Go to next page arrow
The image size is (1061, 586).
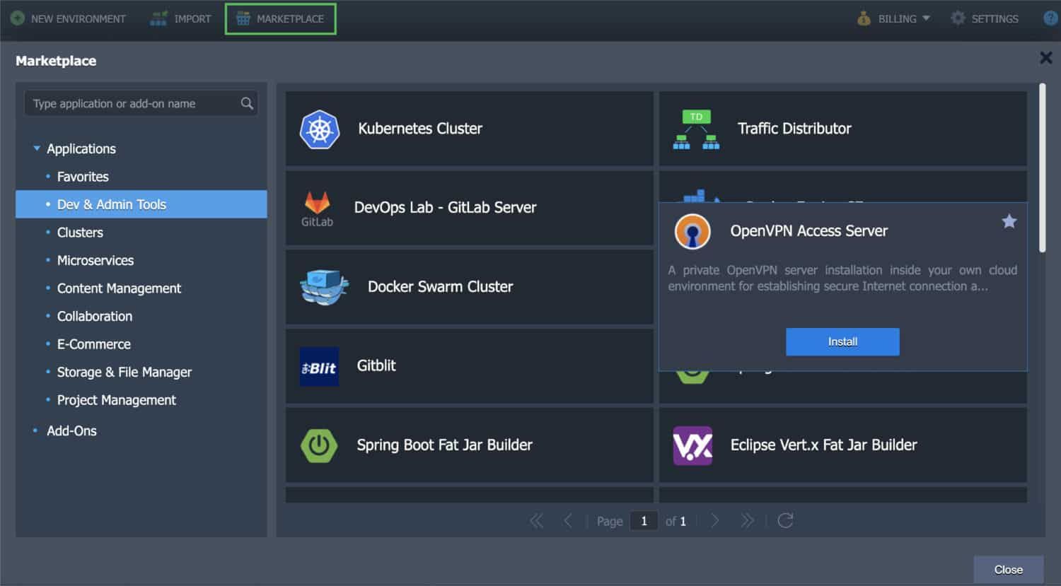[x=715, y=521]
